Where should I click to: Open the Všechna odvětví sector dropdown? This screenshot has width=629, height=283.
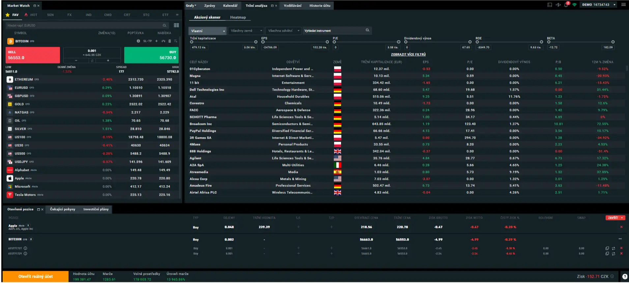tap(283, 31)
